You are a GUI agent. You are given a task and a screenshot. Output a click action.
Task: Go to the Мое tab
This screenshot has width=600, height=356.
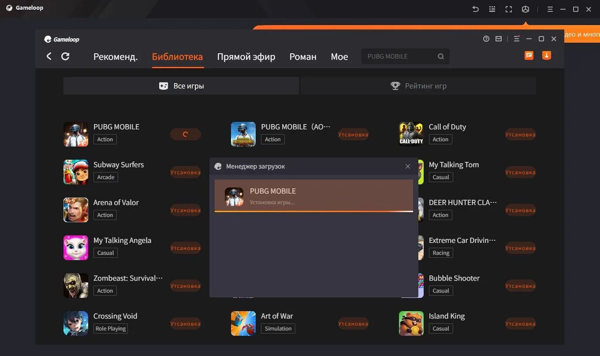[x=339, y=57]
